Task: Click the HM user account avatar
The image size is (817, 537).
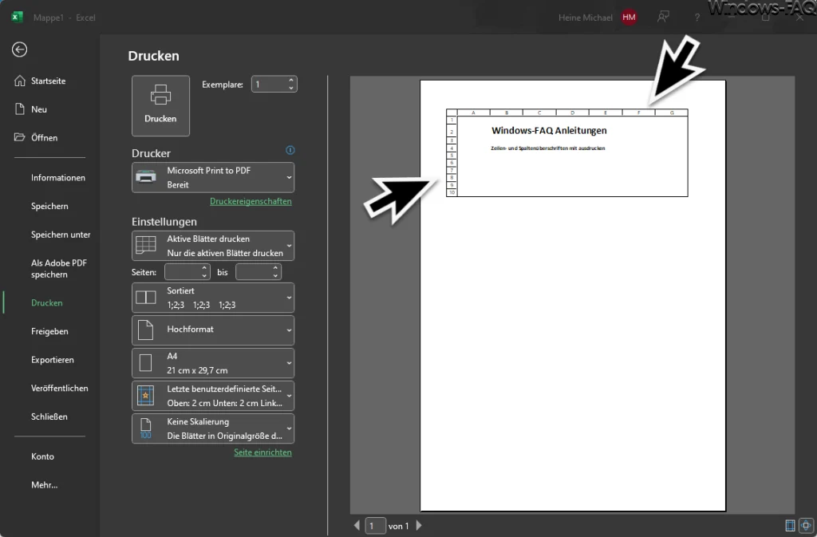Action: (629, 18)
